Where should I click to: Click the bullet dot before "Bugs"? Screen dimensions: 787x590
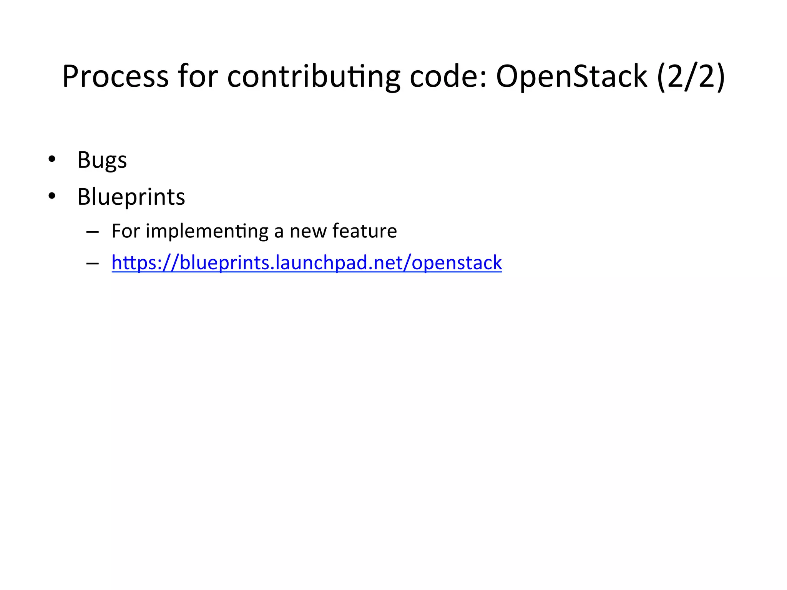52,159
